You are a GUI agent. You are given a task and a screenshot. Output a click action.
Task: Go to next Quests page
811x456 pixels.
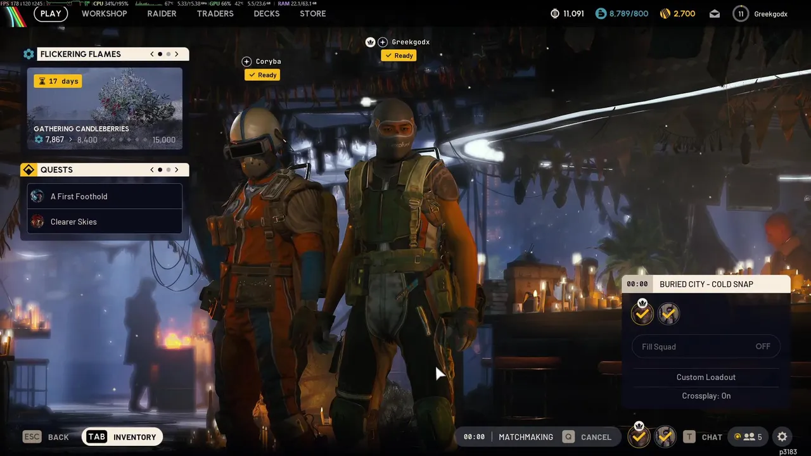177,170
